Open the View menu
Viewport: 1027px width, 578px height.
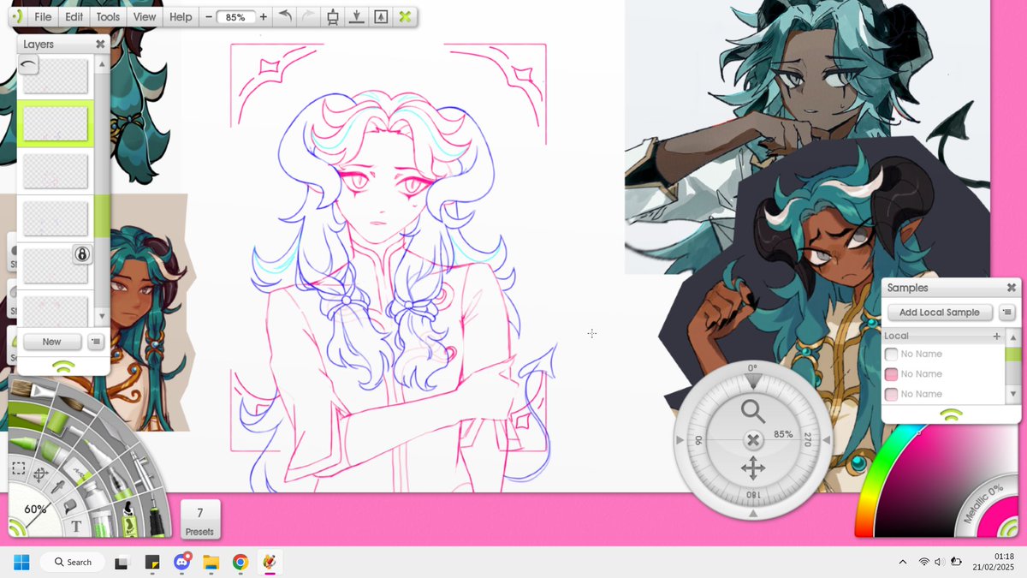click(x=145, y=16)
